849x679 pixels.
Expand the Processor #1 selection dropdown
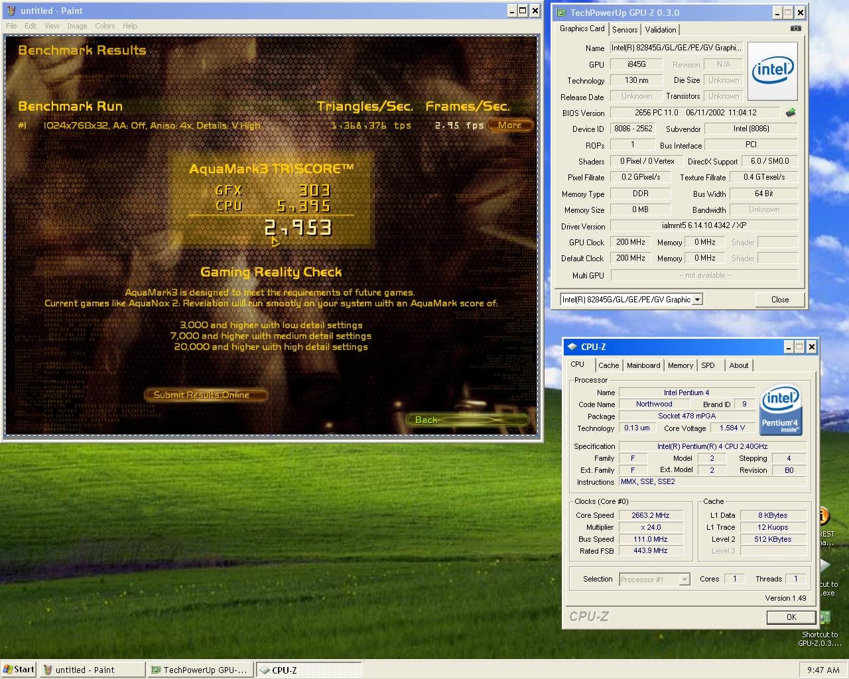(x=685, y=580)
